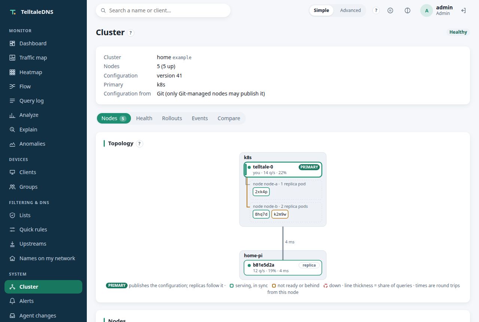Viewport: 479px width, 322px height.
Task: Click the Healthy status badge
Action: tap(458, 32)
